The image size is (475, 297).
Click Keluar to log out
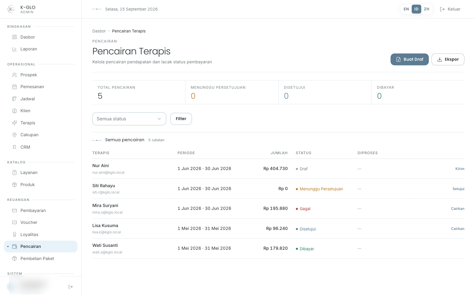450,9
